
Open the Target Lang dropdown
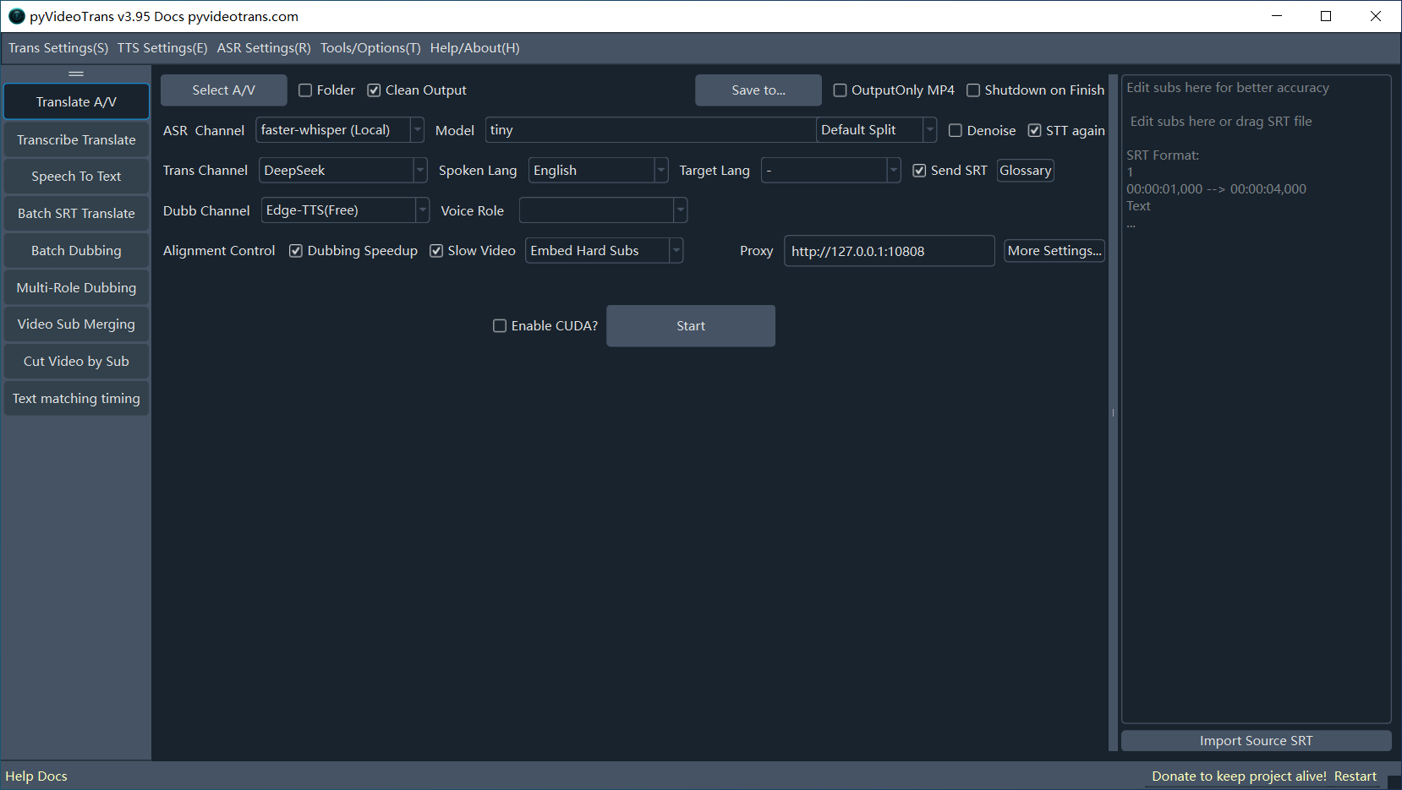(x=893, y=171)
